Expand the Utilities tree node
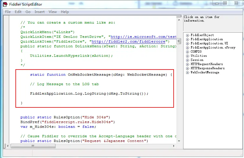Image resolution: width=244 pixels, height=158 pixels. pos(187,56)
